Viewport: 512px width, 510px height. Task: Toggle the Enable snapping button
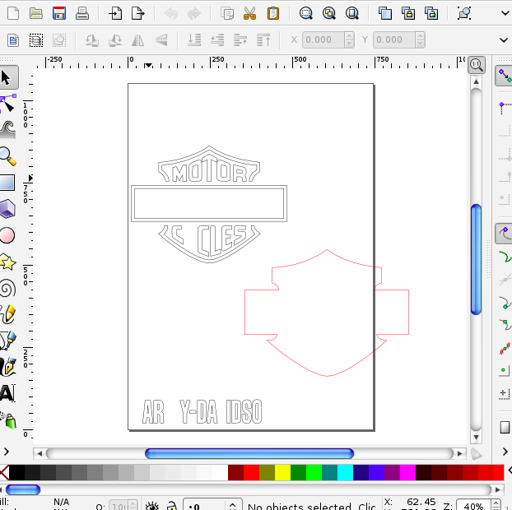click(505, 76)
